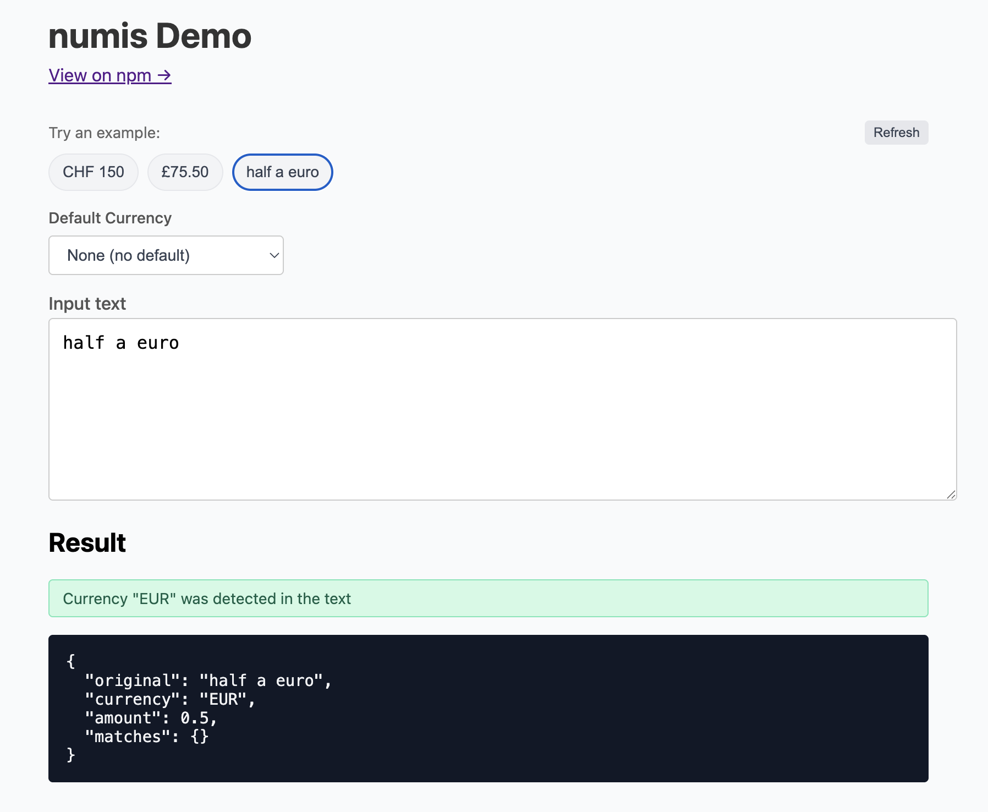The width and height of the screenshot is (988, 812).
Task: Click the 'numis Demo' page title
Action: coord(150,36)
